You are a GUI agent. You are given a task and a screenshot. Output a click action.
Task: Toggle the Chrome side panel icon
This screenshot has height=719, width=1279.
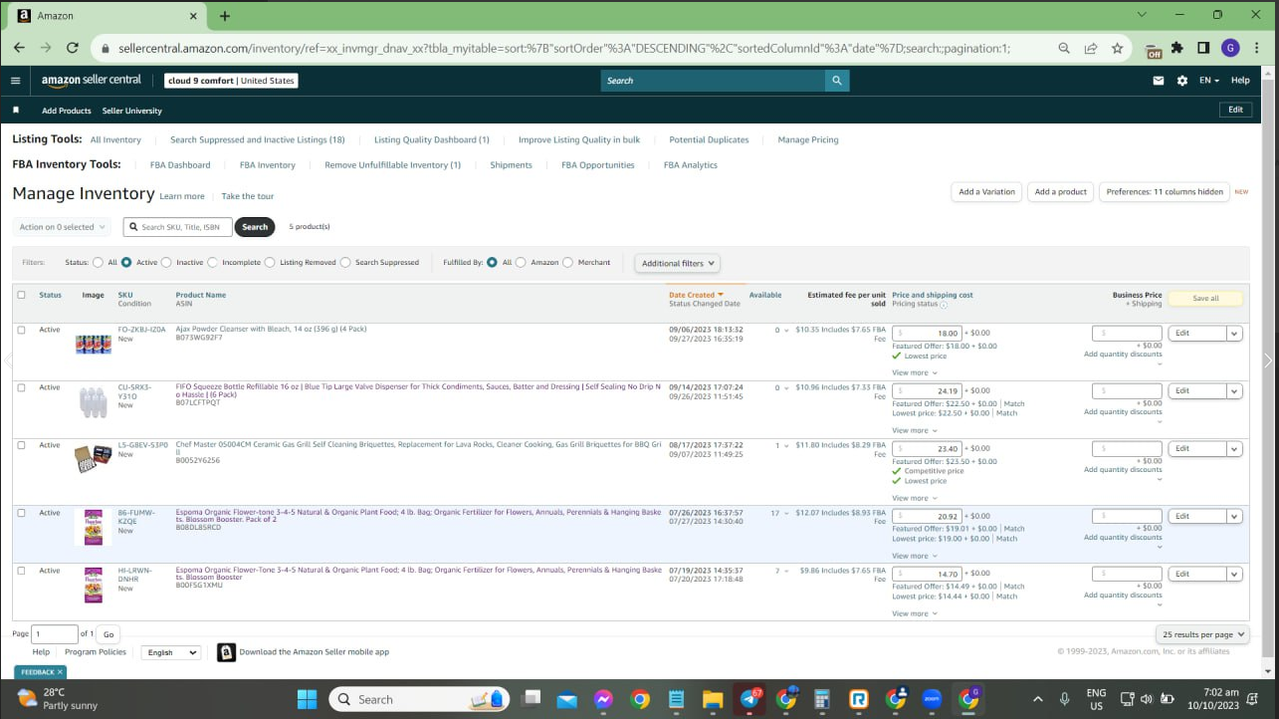[1203, 48]
